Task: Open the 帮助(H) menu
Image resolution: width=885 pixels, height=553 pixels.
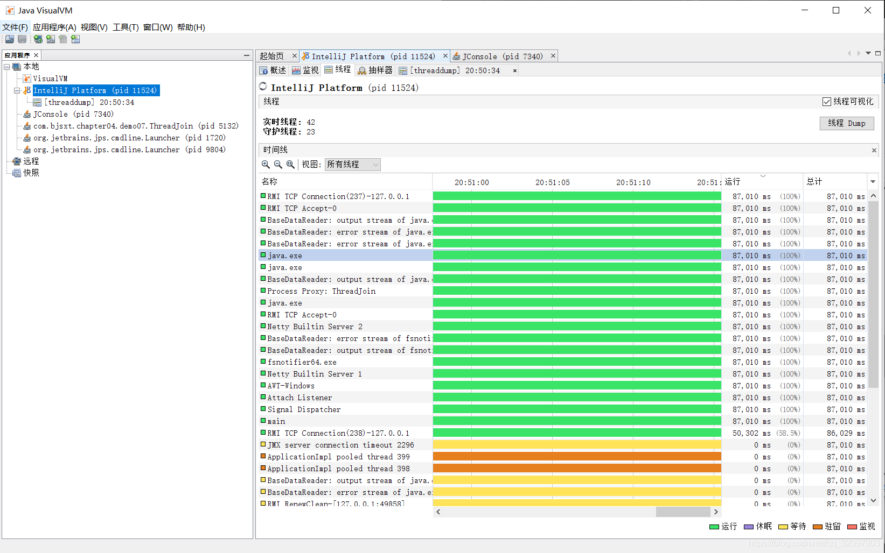Action: (191, 27)
